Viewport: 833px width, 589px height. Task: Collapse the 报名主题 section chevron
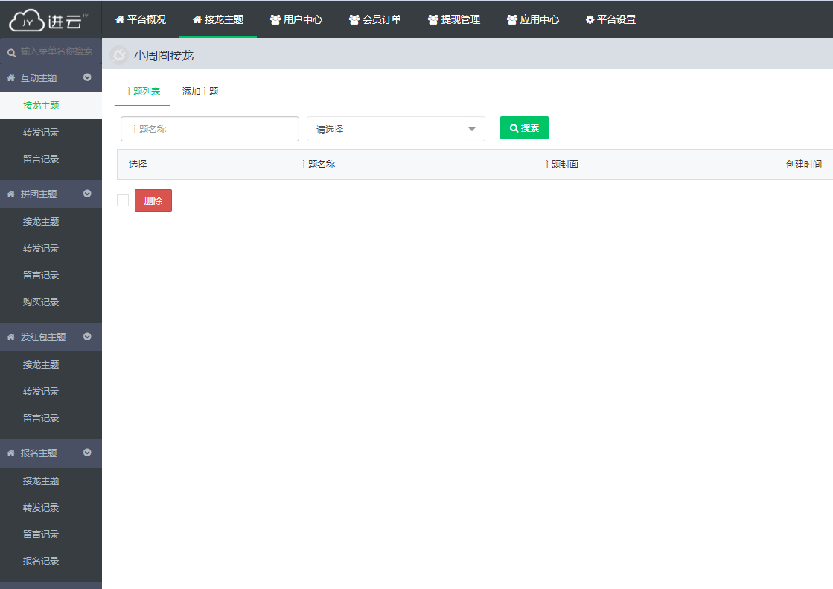(x=87, y=453)
